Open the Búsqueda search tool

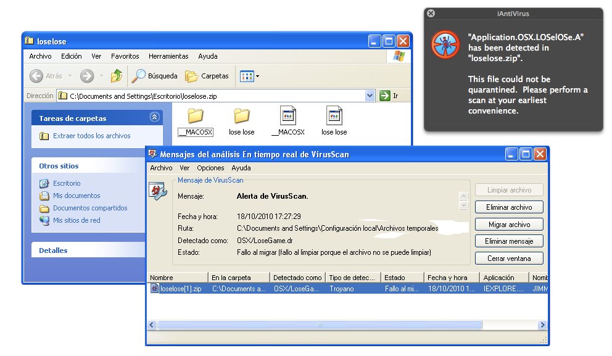coord(155,76)
